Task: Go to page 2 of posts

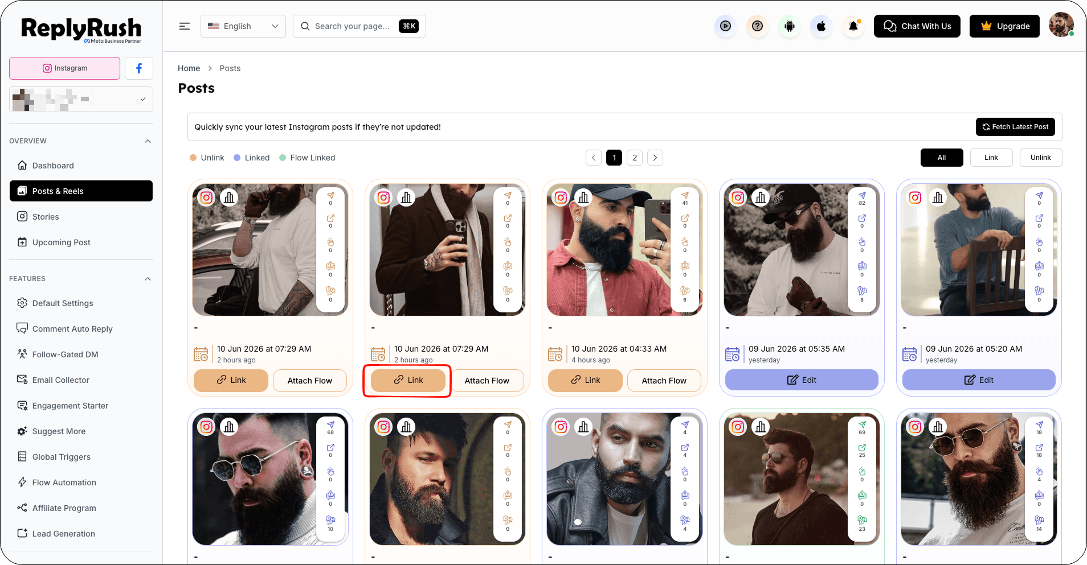Action: coord(635,158)
